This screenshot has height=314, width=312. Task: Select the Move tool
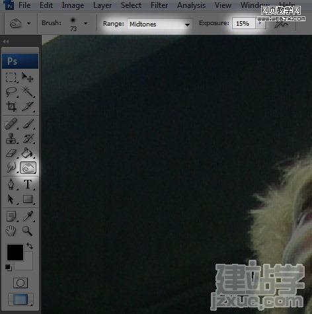tap(27, 77)
